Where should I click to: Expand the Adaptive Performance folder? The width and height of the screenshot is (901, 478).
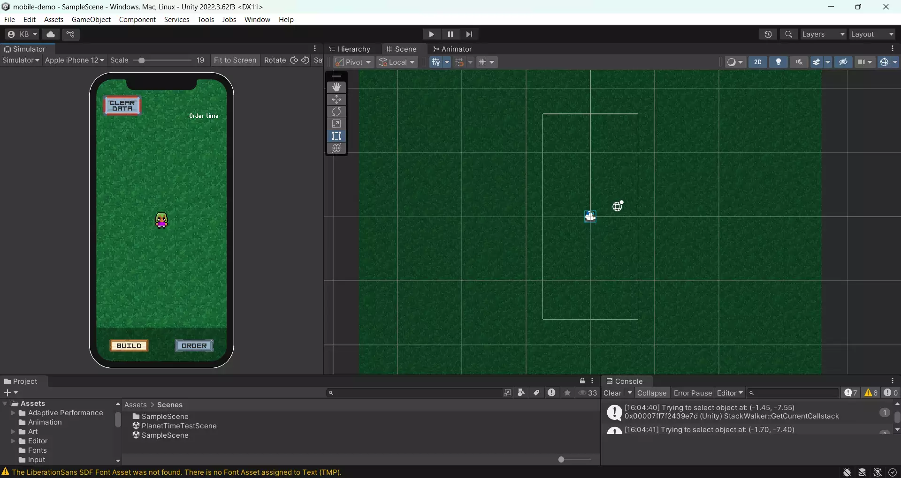(13, 413)
